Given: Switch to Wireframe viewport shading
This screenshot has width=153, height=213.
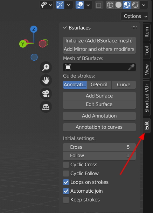Looking at the screenshot, I should 110,5.
